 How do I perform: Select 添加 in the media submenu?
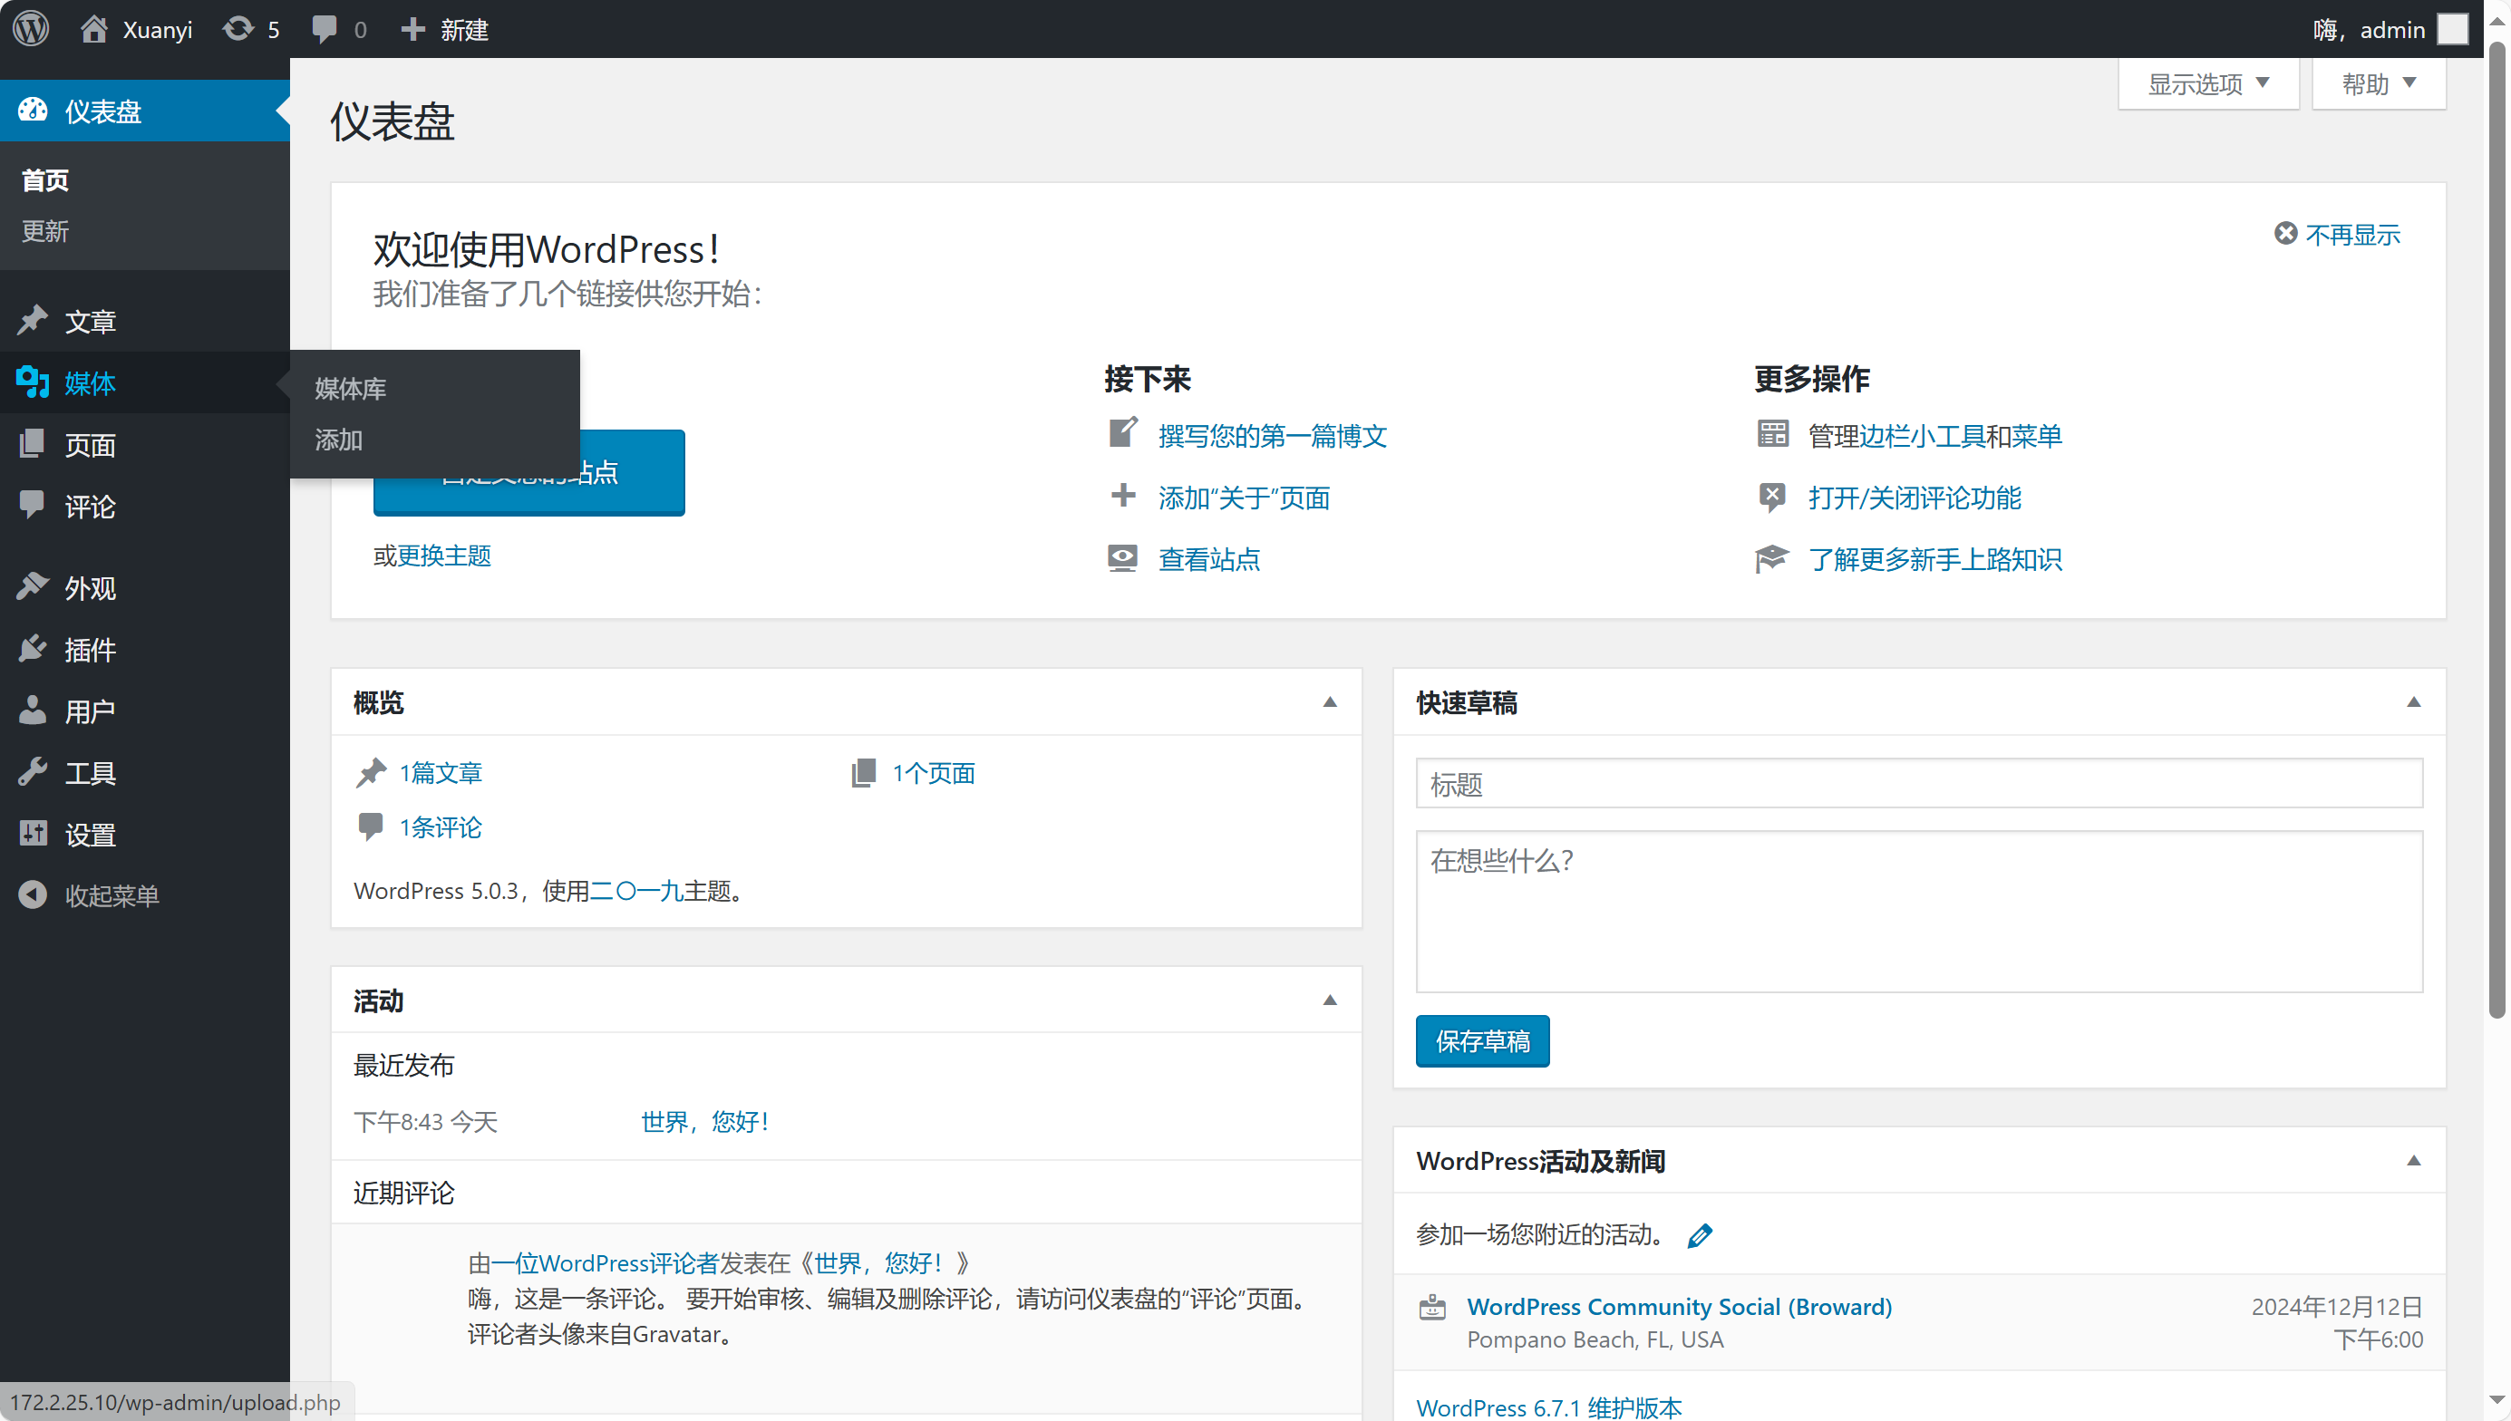[339, 440]
